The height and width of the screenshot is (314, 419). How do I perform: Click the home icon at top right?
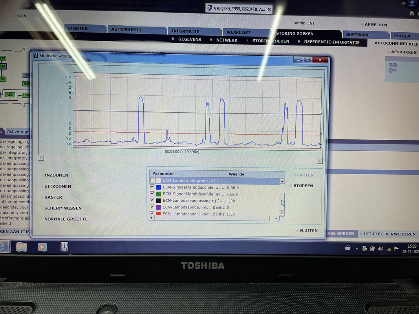coord(412,13)
